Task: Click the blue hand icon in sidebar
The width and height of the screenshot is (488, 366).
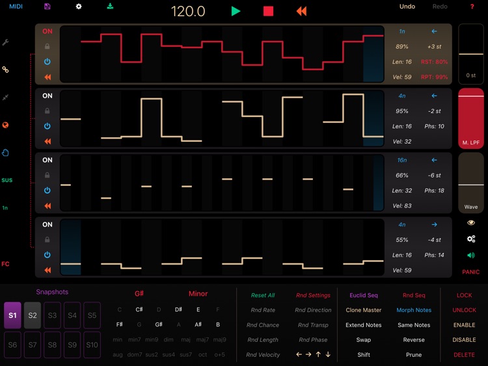Action: pos(5,153)
